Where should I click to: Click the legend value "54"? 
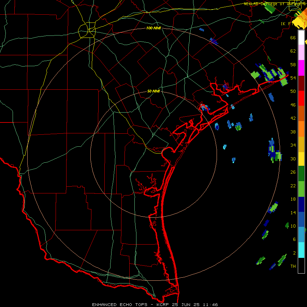pos(293,78)
